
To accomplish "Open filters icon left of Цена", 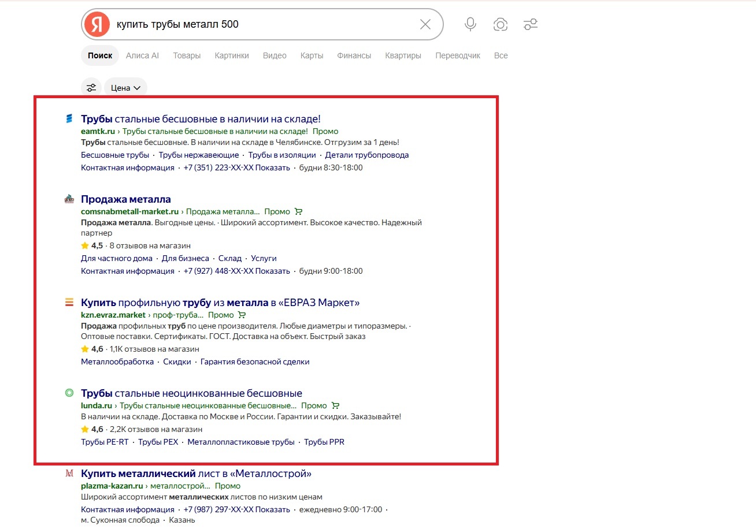I will click(91, 88).
